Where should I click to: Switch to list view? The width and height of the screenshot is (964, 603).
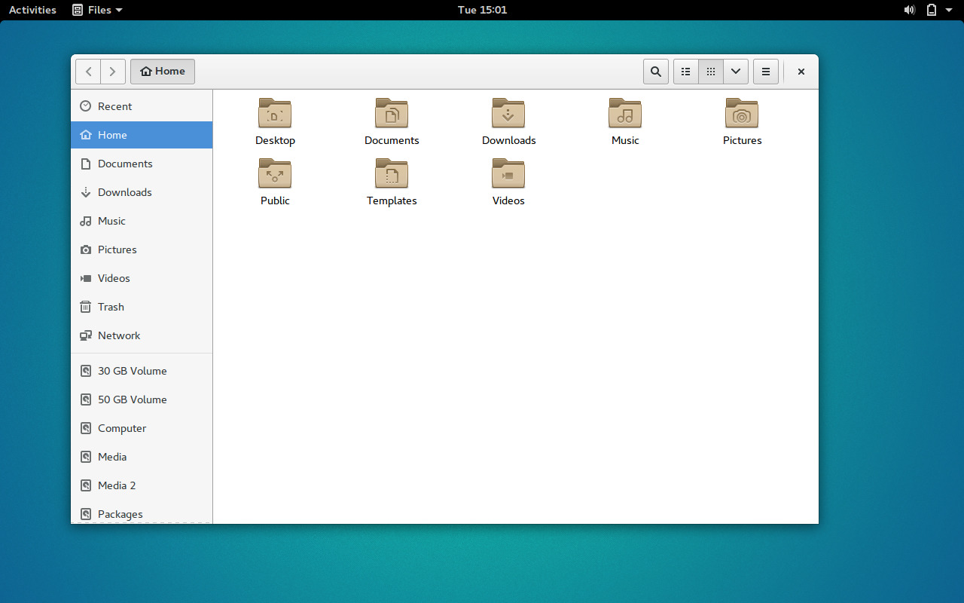685,71
